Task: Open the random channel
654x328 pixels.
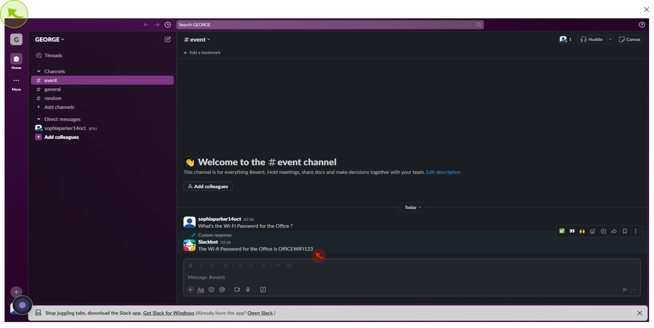Action: [x=102, y=98]
